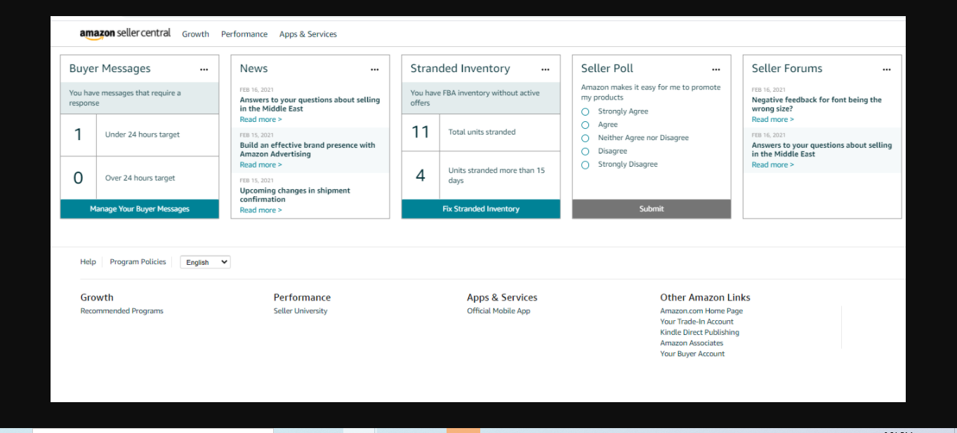Open Seller University link
The height and width of the screenshot is (433, 957).
[301, 311]
